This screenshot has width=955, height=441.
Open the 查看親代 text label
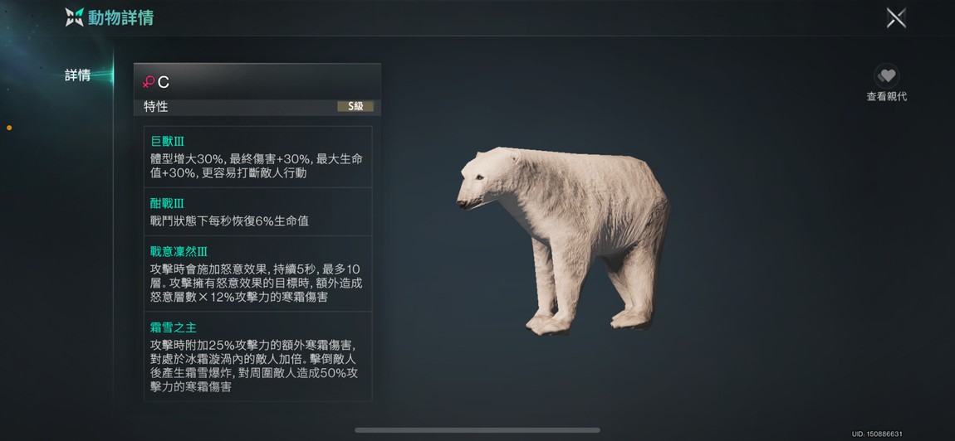(887, 97)
